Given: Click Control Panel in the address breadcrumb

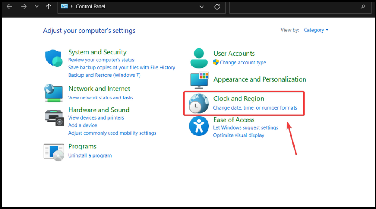Looking at the screenshot, I should point(90,7).
